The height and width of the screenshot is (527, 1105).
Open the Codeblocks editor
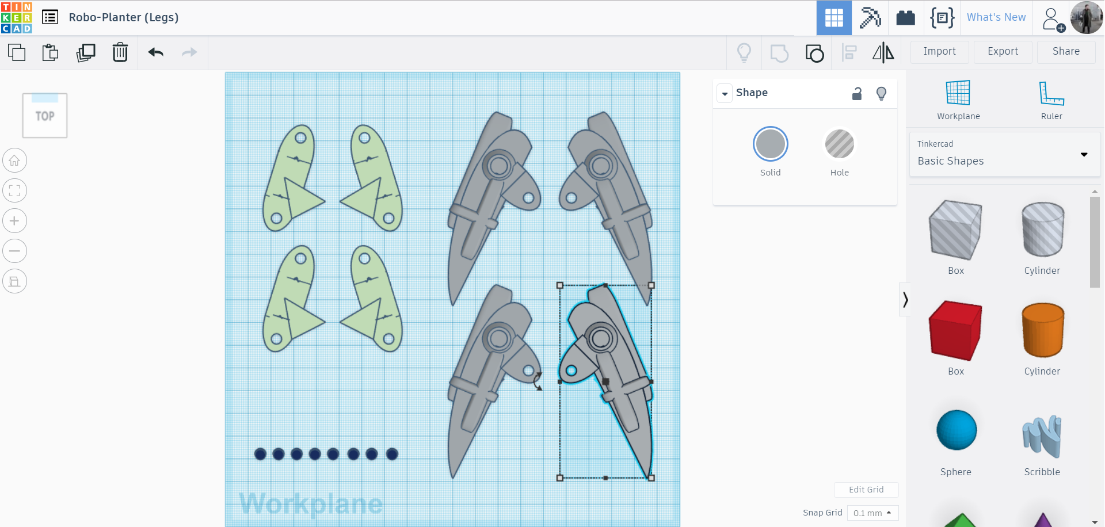[x=942, y=18]
